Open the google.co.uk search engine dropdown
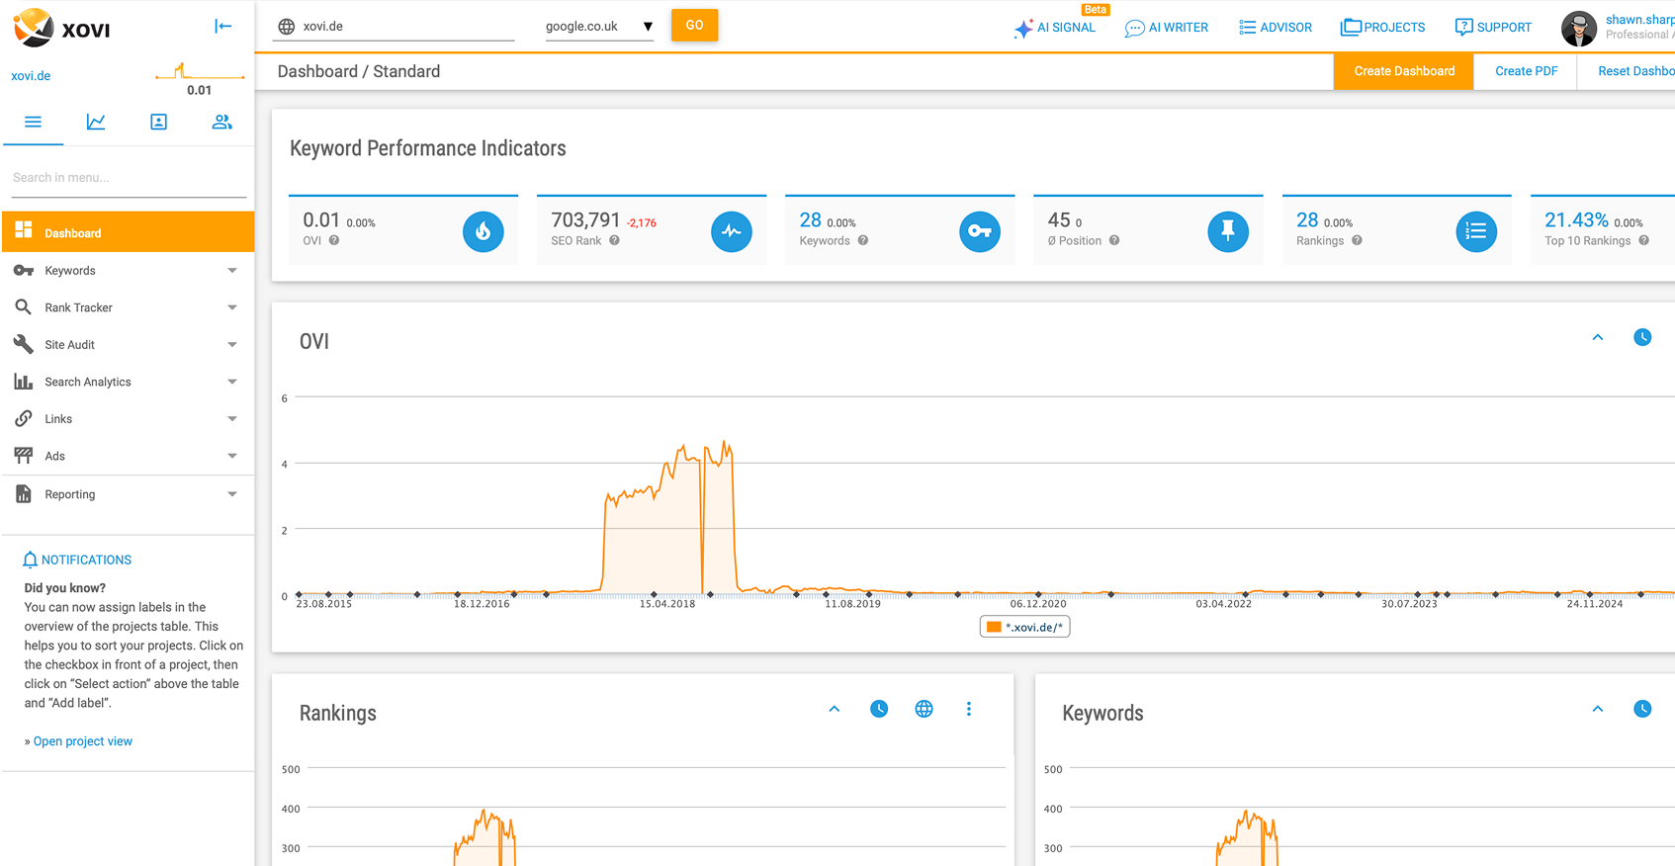1675x866 pixels. pyautogui.click(x=599, y=27)
